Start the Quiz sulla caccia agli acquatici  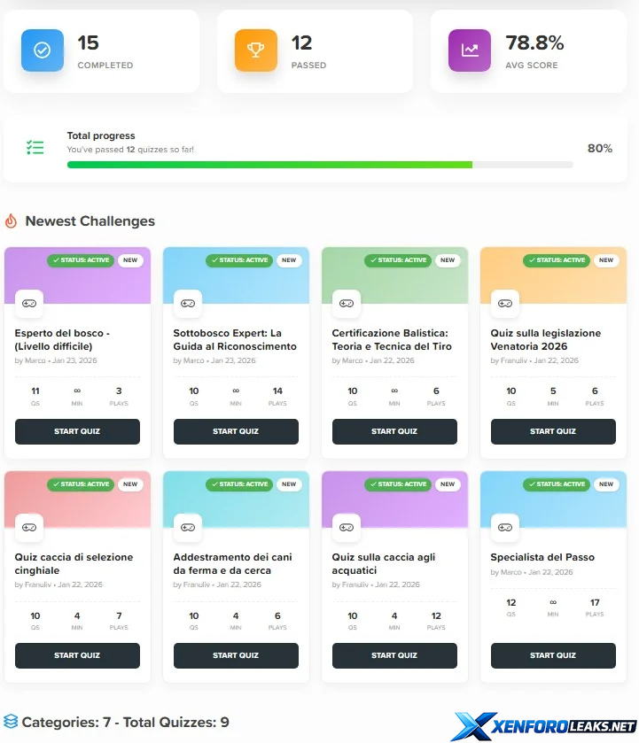coord(394,655)
